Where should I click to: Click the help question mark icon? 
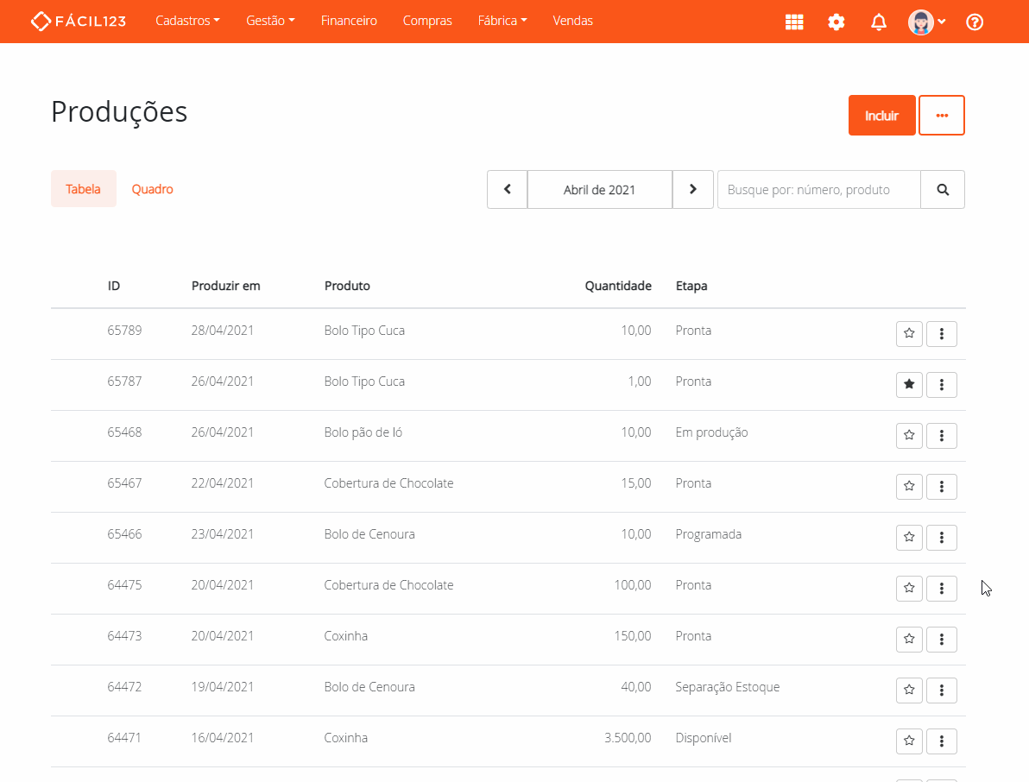point(975,22)
